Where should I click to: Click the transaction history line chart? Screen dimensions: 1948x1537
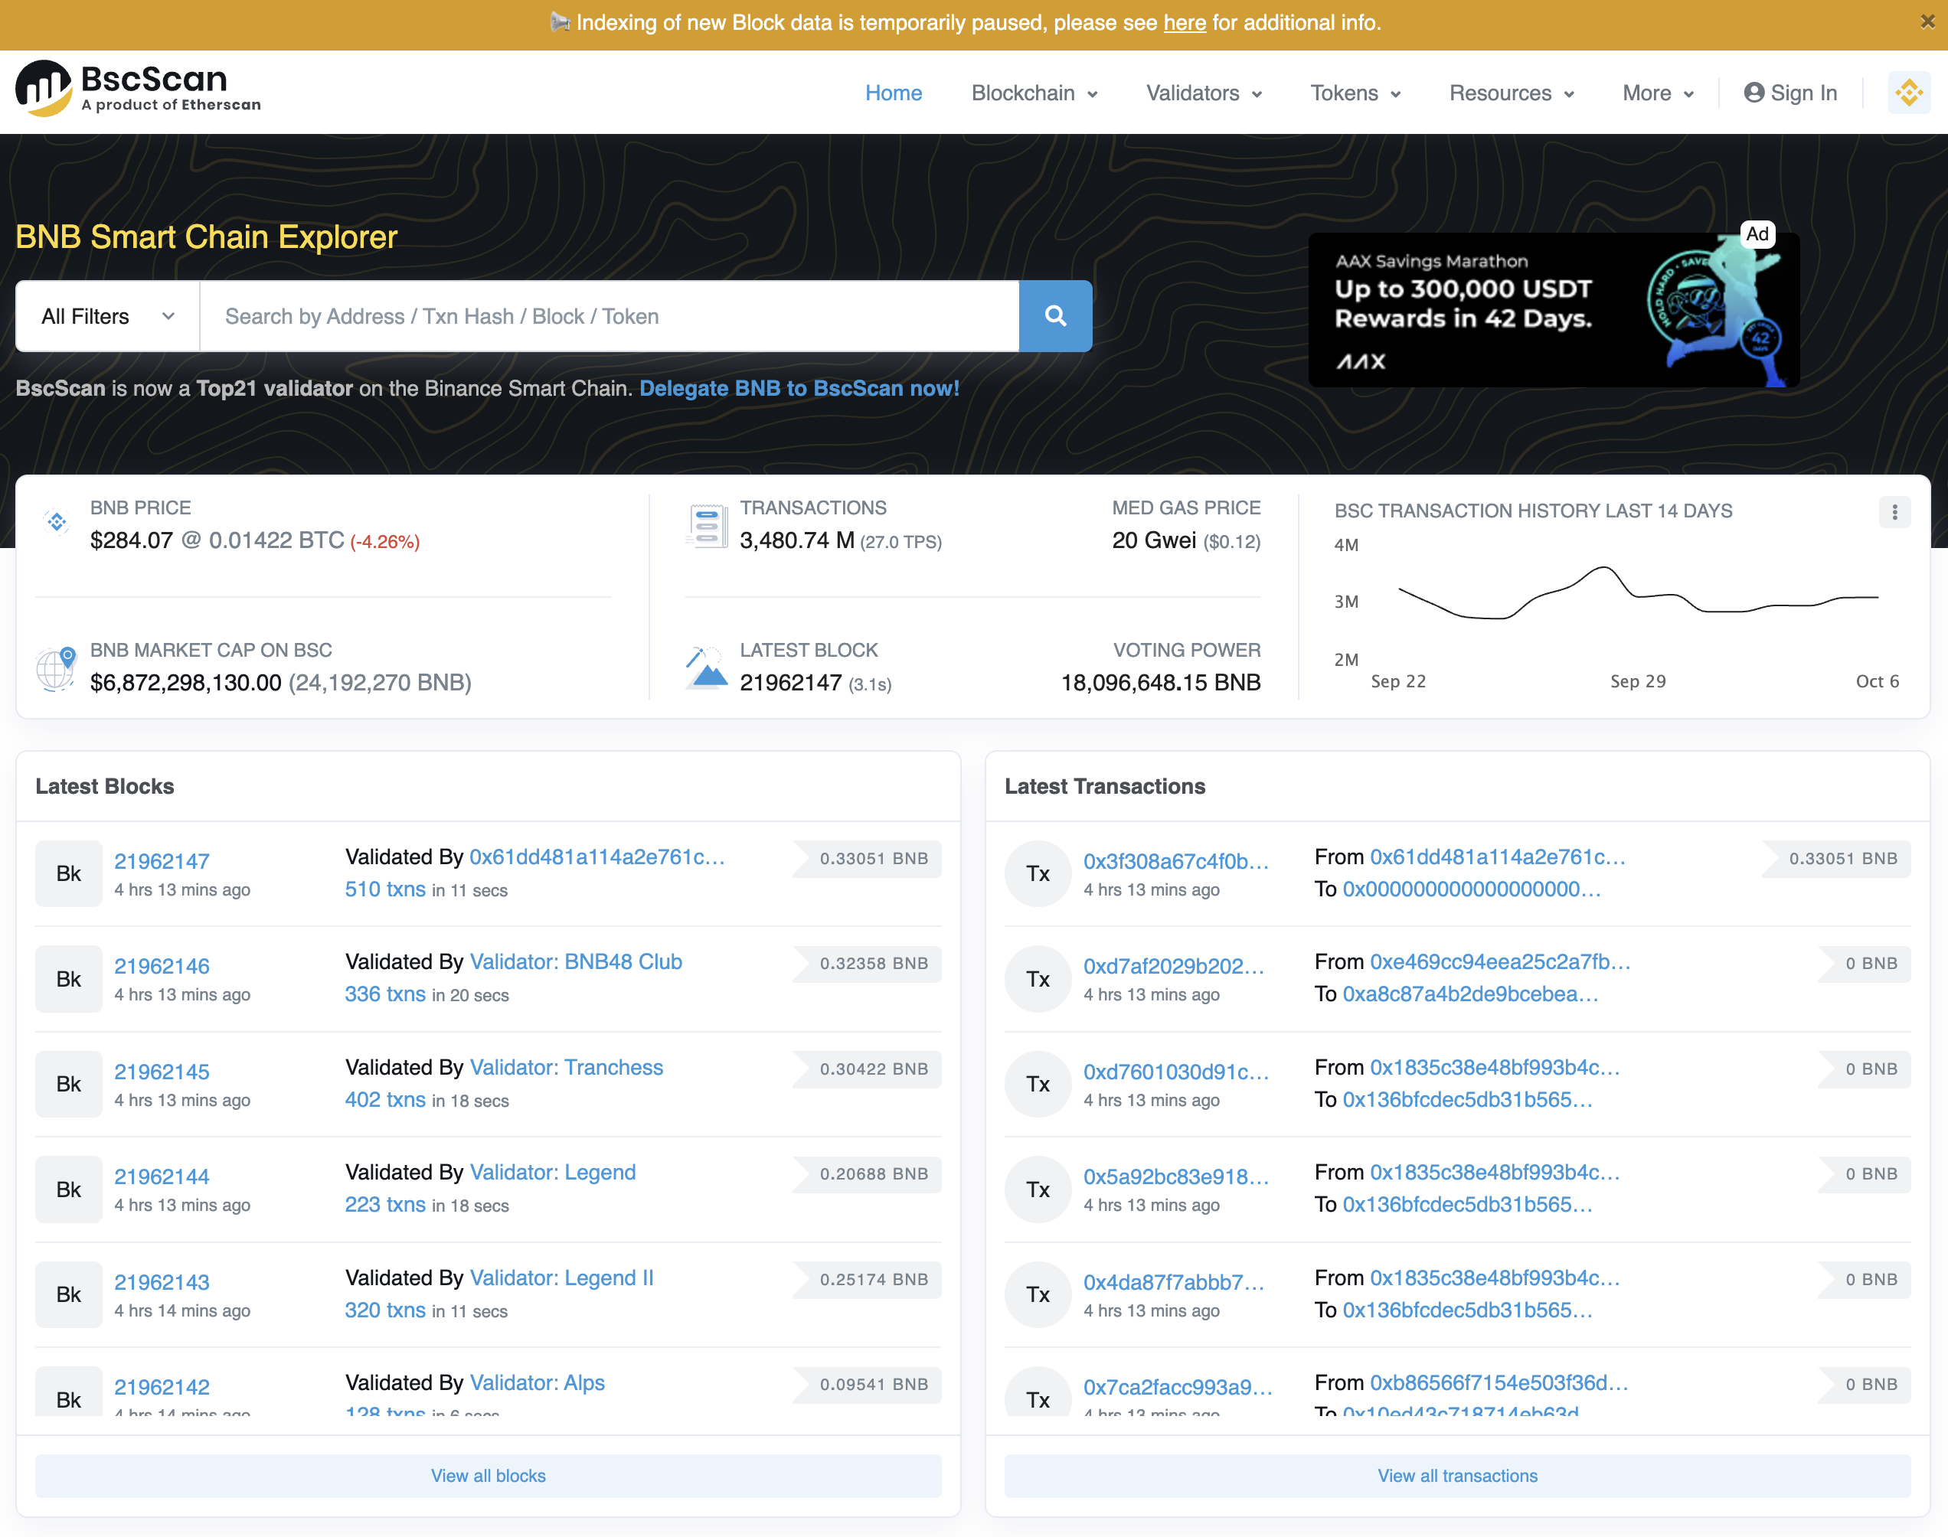(x=1637, y=595)
